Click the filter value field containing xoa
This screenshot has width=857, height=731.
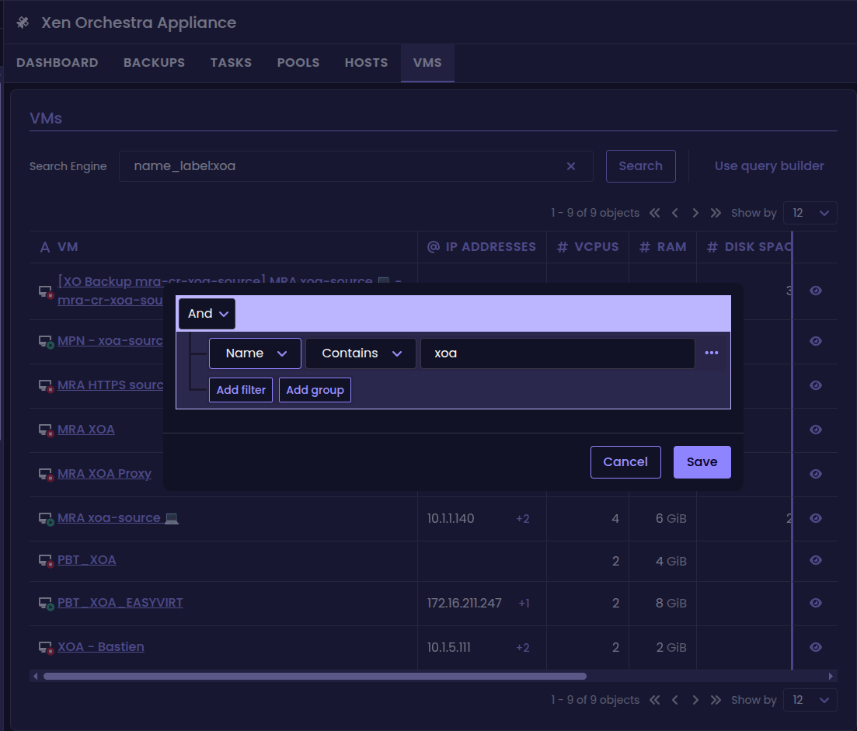(557, 353)
